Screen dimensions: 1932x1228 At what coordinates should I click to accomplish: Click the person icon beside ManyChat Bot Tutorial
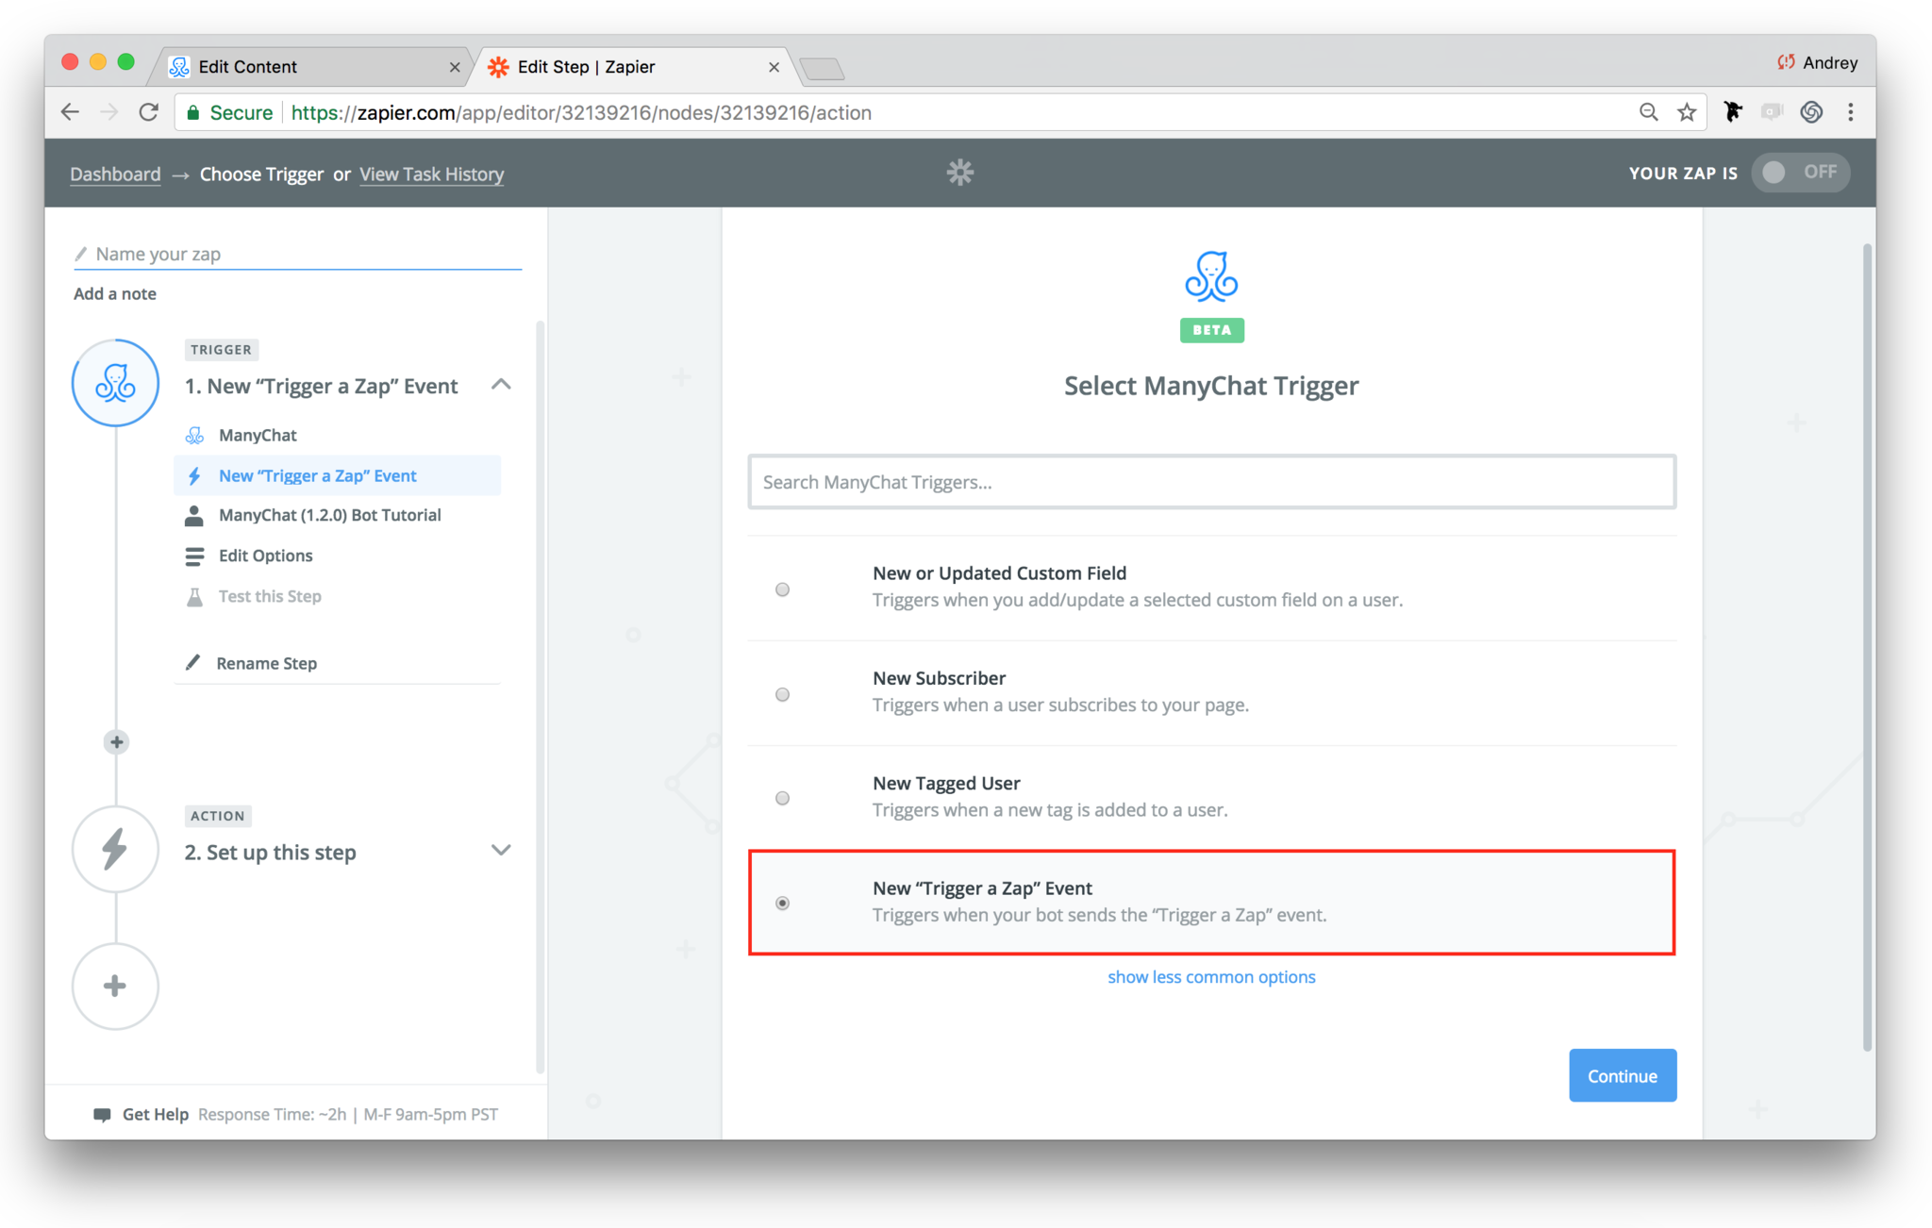(x=194, y=515)
